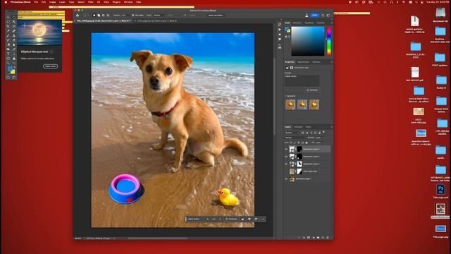Image resolution: width=451 pixels, height=254 pixels.
Task: Select the Eyedropper tool
Action: pyautogui.click(x=8, y=31)
